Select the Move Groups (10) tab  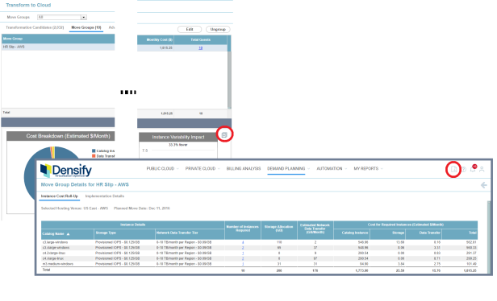tap(86, 27)
